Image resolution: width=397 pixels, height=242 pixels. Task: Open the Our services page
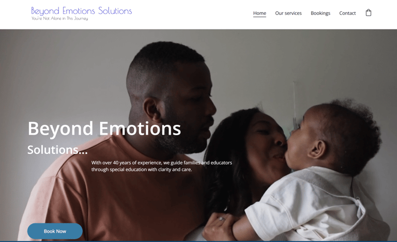[x=288, y=13]
